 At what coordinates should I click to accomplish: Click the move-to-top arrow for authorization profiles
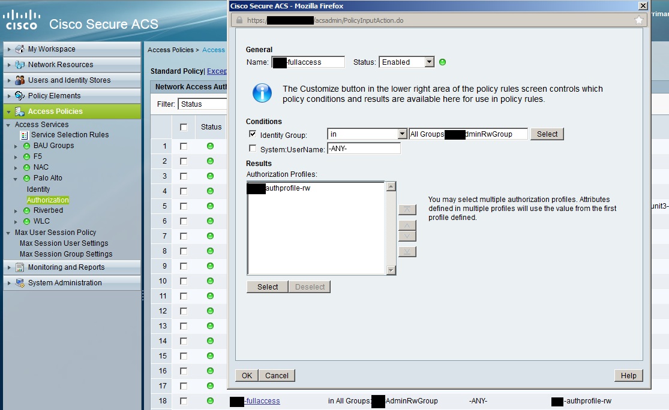(407, 210)
